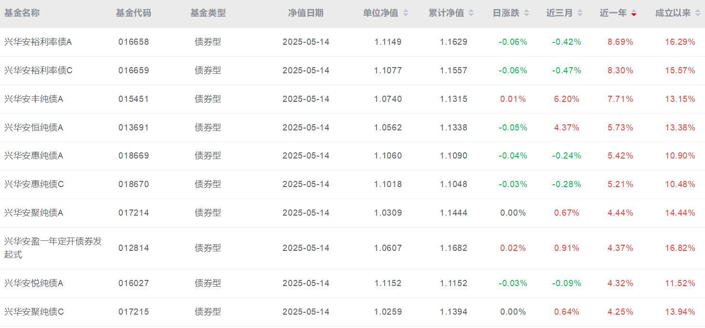
Task: Open fund 兴华安裕利率债C
Action: click(38, 70)
